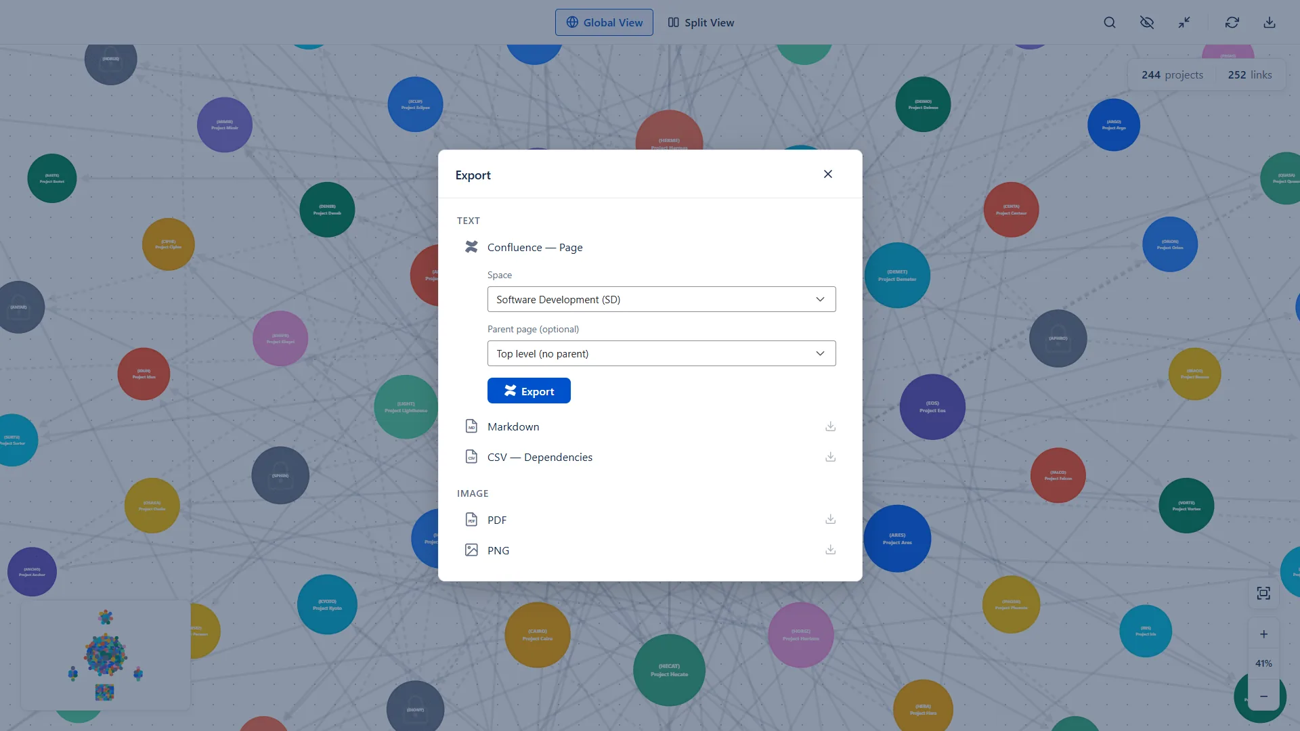Click the 244 projects counter
This screenshot has width=1300, height=731.
click(1172, 74)
